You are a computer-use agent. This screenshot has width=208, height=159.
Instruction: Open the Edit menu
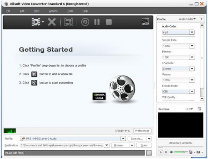point(22,11)
